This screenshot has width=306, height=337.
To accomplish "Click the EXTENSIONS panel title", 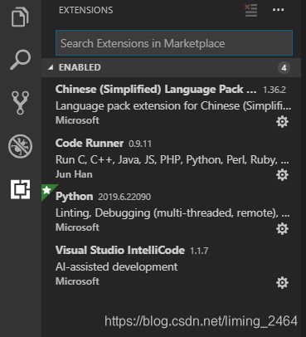I will (86, 10).
